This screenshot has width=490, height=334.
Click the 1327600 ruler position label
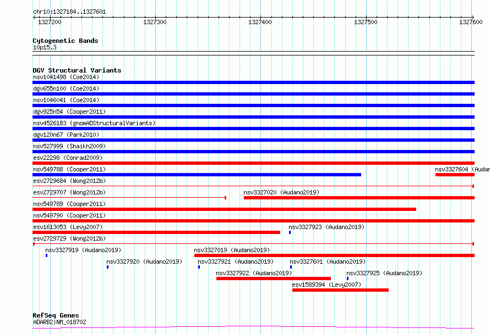[x=471, y=22]
